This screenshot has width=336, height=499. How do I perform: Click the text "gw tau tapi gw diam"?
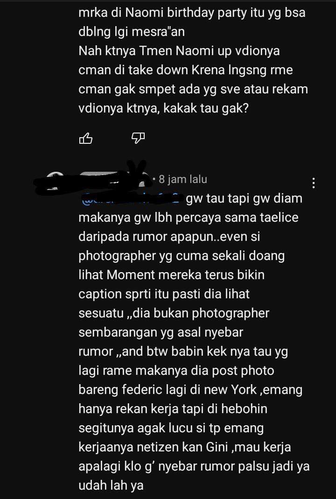click(244, 198)
